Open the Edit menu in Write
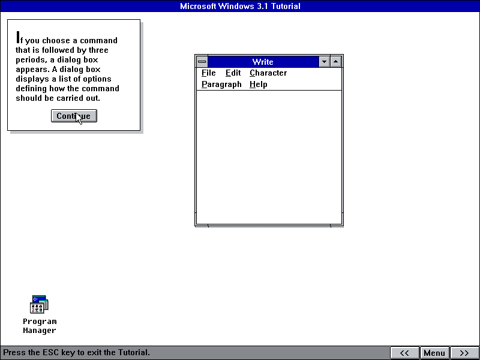 tap(233, 73)
